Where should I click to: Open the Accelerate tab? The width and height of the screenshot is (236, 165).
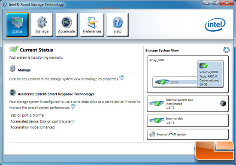click(x=67, y=25)
